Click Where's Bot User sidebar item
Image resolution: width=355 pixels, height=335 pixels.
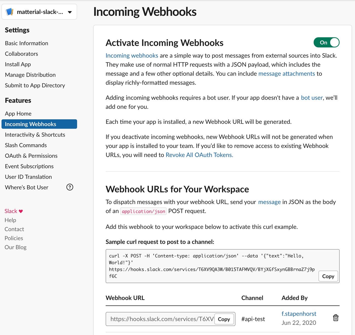[27, 187]
